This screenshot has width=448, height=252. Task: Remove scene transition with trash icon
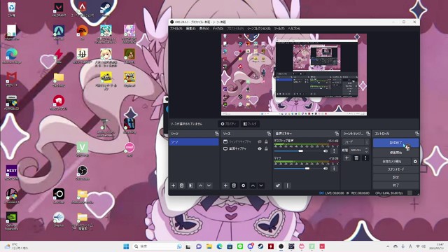pyautogui.click(x=356, y=158)
